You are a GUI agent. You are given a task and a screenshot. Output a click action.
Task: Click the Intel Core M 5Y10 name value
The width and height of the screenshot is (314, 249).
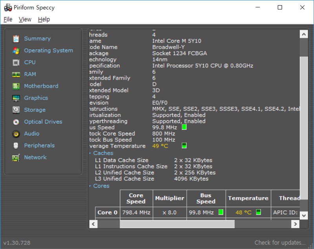click(177, 41)
